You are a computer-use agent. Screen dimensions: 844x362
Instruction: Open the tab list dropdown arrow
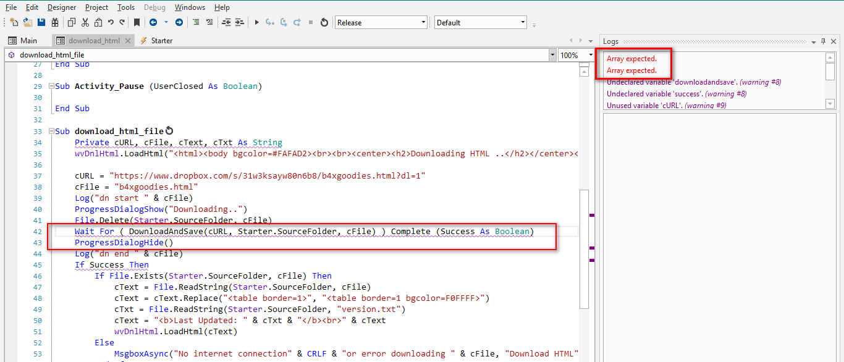click(x=591, y=40)
